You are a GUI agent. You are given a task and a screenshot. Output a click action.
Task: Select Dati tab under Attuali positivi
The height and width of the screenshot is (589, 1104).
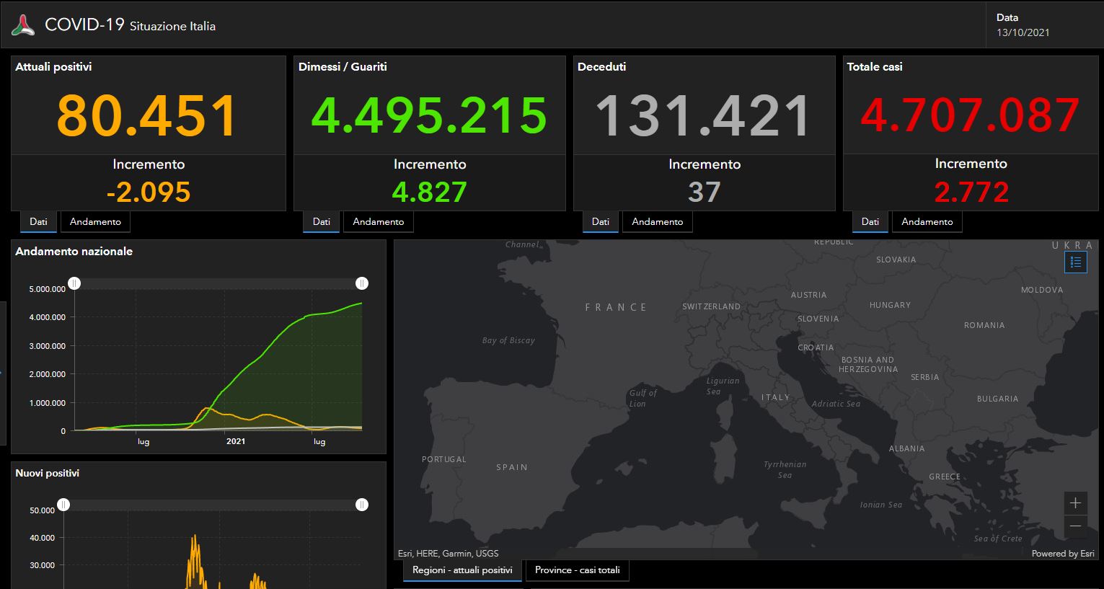pos(38,221)
